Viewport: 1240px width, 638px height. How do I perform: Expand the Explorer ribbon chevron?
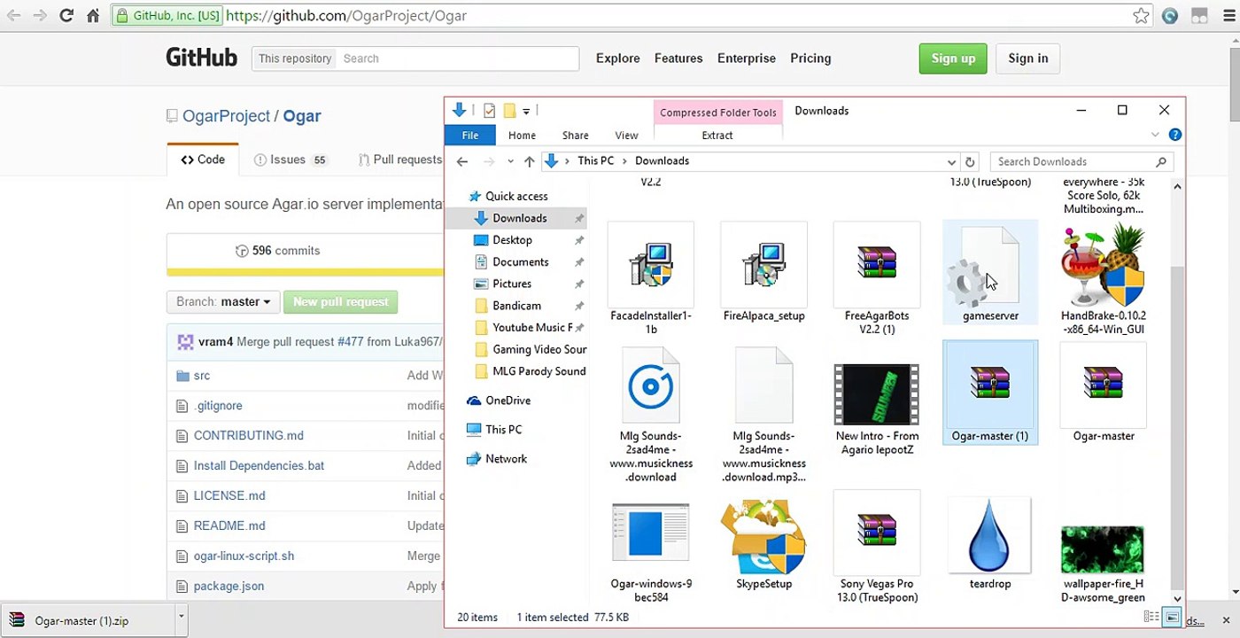point(1155,136)
